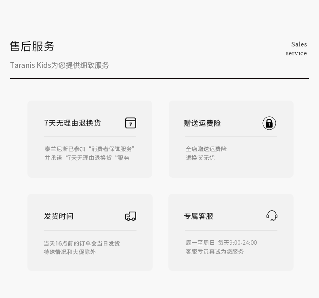
Task: Click text 客服专员真诚为您服务
Action: pyautogui.click(x=215, y=252)
